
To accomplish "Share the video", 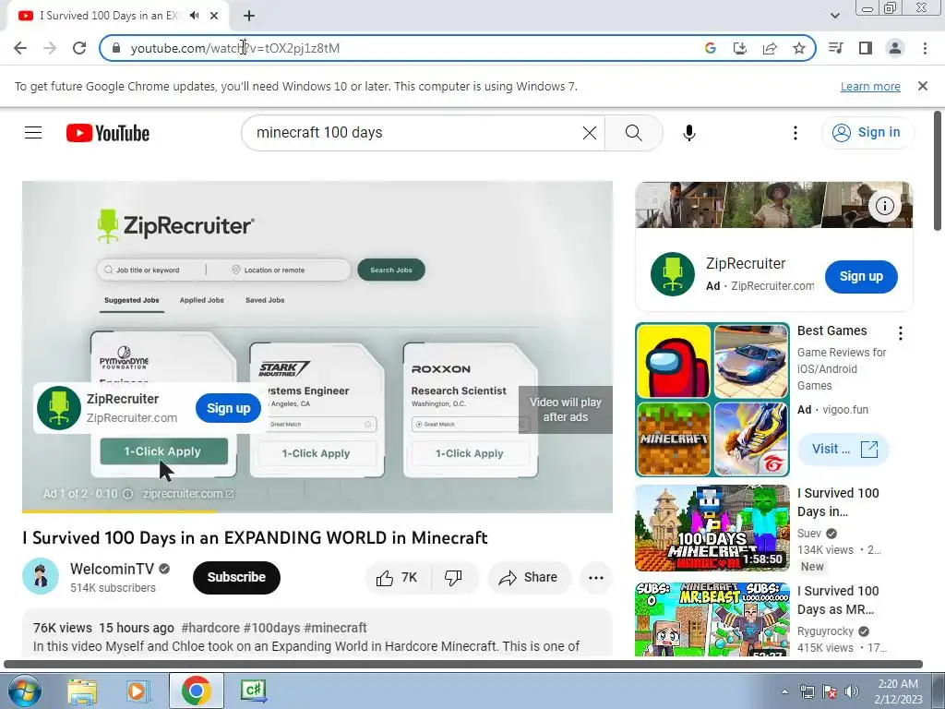I will click(529, 578).
